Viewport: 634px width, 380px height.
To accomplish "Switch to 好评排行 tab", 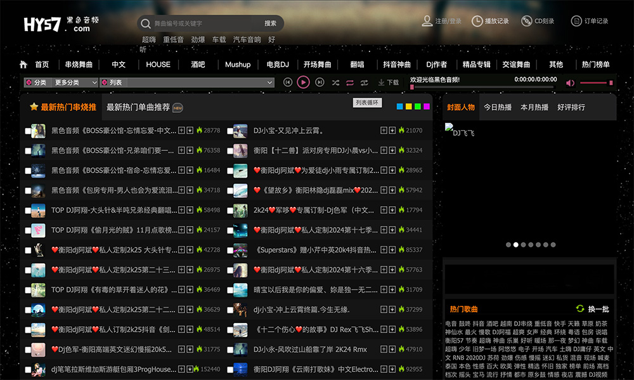I will point(571,107).
